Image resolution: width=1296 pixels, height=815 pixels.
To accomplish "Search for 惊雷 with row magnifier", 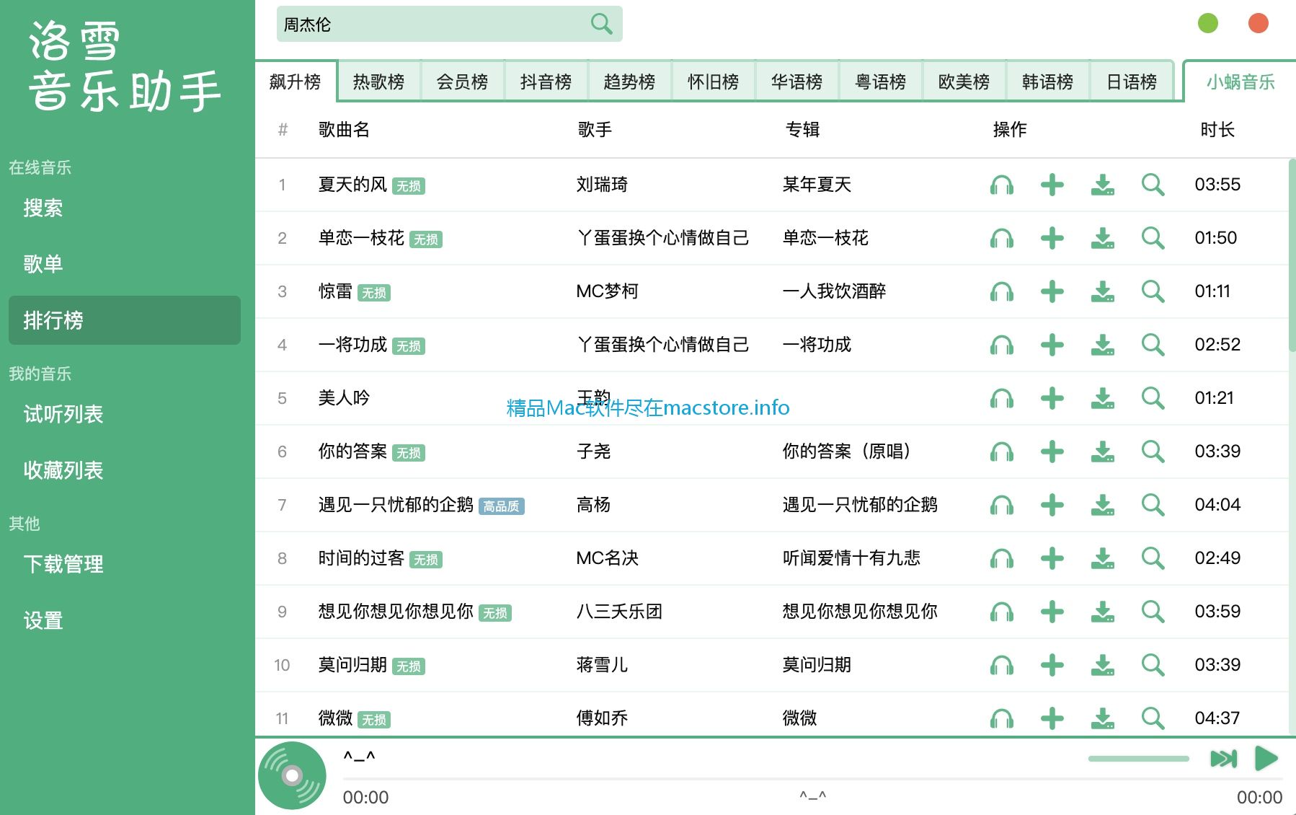I will [x=1153, y=291].
